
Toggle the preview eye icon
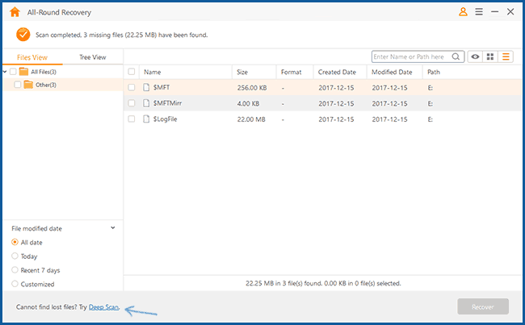click(476, 56)
